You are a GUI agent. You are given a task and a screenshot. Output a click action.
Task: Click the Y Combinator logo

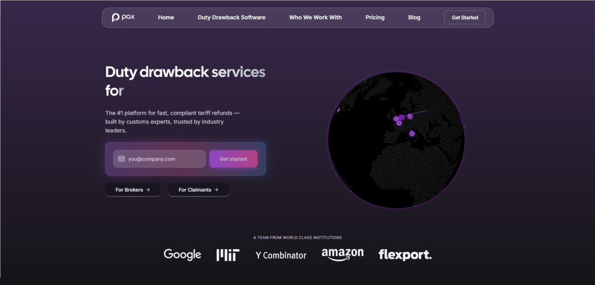pos(281,255)
